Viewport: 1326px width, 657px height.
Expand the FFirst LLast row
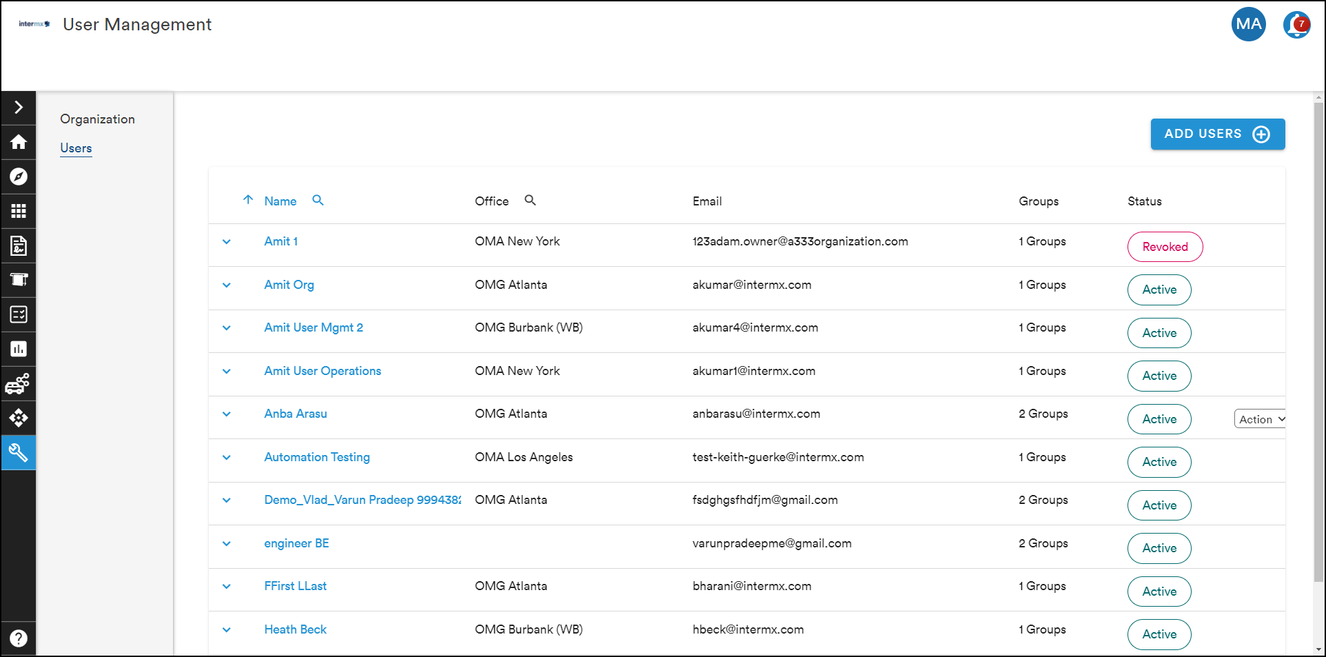pos(227,587)
